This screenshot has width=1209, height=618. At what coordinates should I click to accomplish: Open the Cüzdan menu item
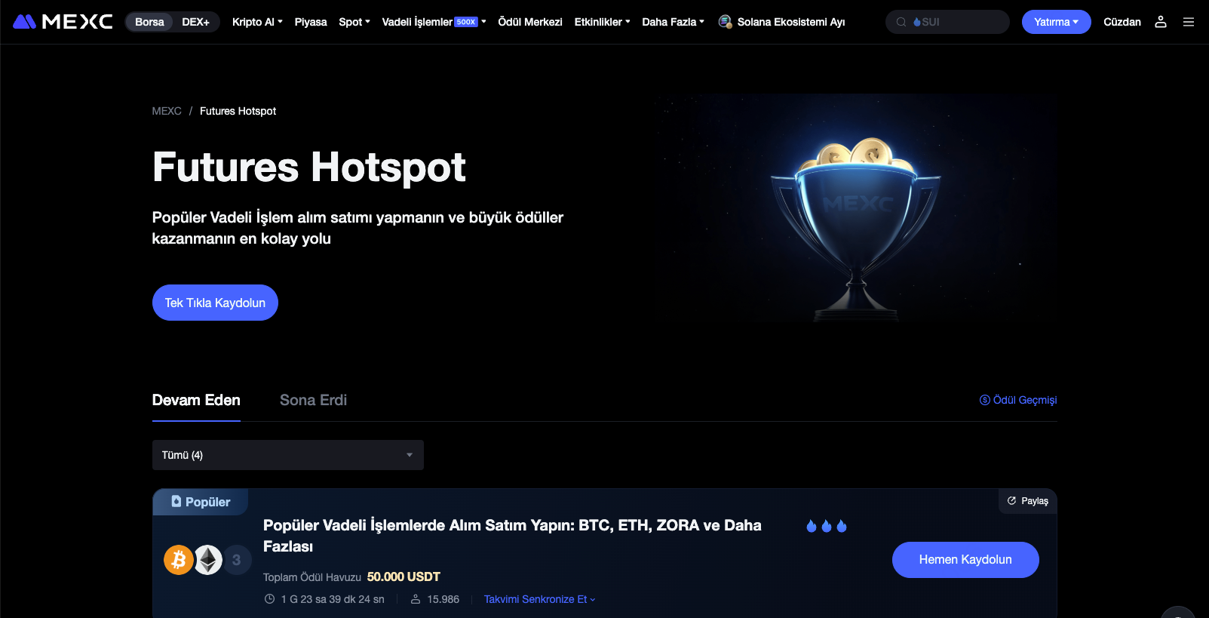[x=1122, y=22]
